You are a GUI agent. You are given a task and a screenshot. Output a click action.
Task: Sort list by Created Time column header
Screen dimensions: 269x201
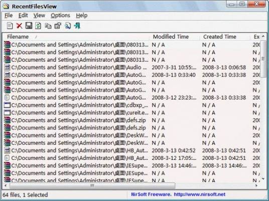[225, 37]
